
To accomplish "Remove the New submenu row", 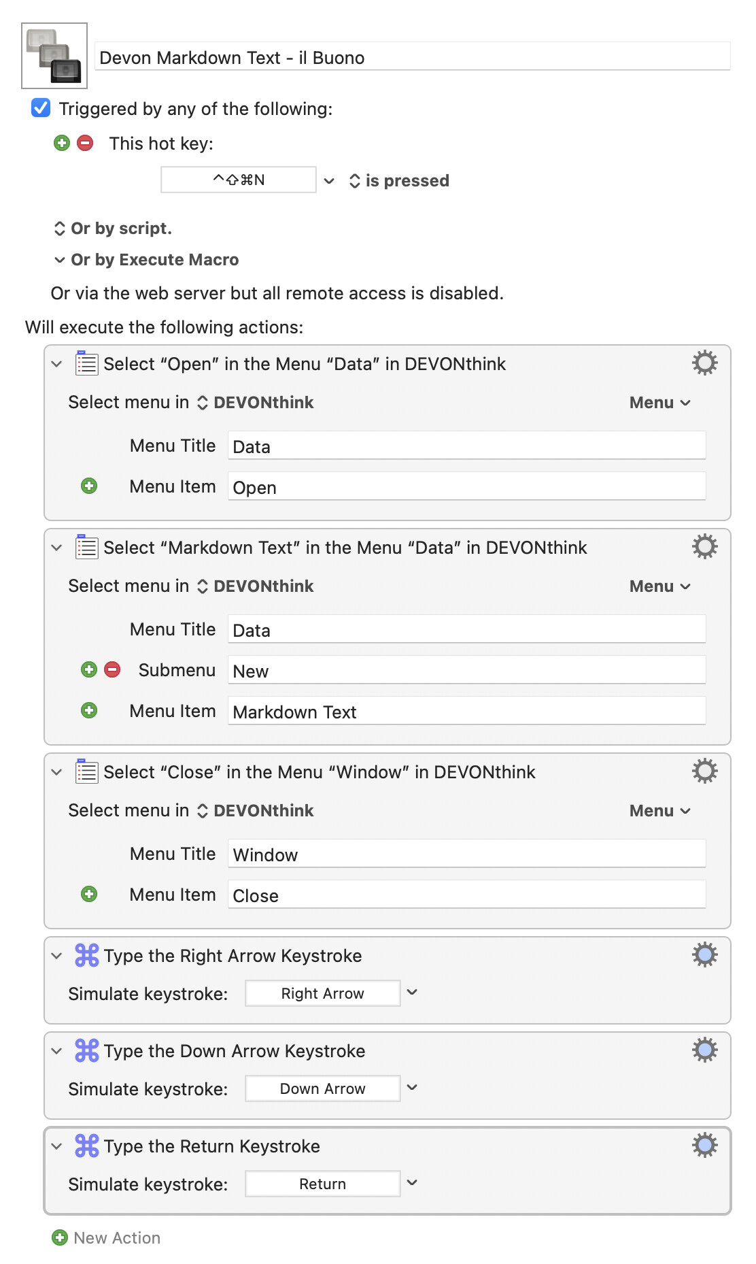I will (x=112, y=669).
